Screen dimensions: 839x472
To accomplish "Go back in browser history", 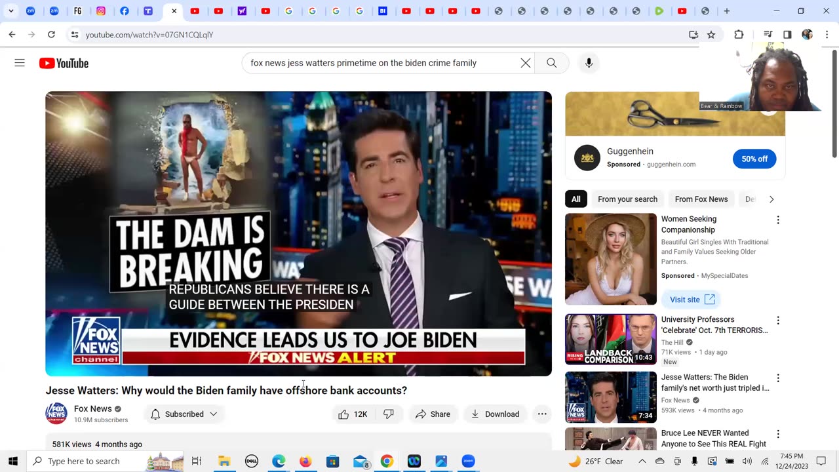I will (x=12, y=35).
